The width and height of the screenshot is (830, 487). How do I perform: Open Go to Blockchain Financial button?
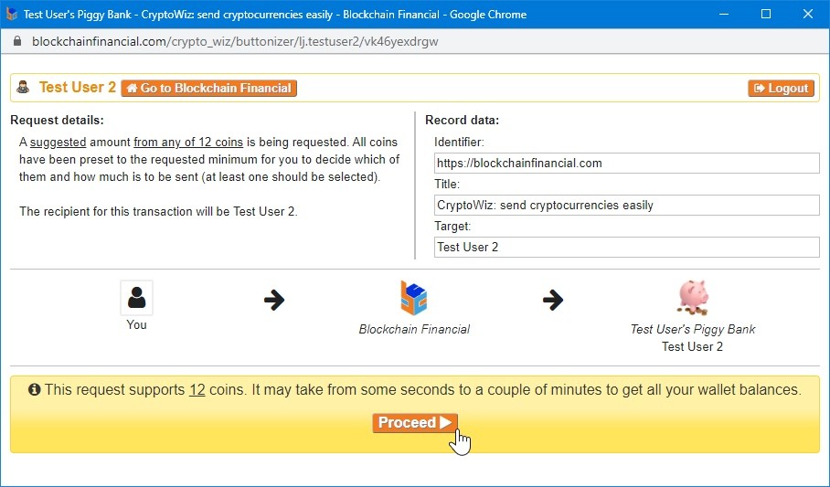tap(208, 89)
